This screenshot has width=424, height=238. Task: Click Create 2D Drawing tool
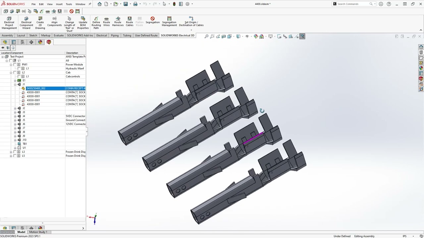(x=40, y=23)
